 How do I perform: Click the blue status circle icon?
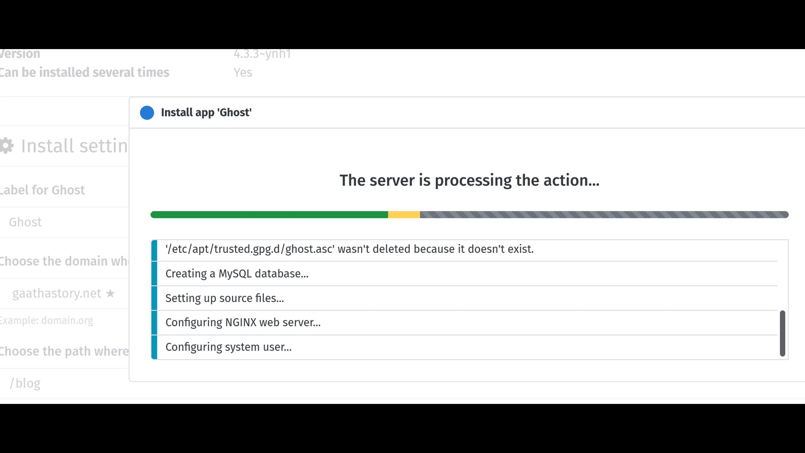(147, 113)
